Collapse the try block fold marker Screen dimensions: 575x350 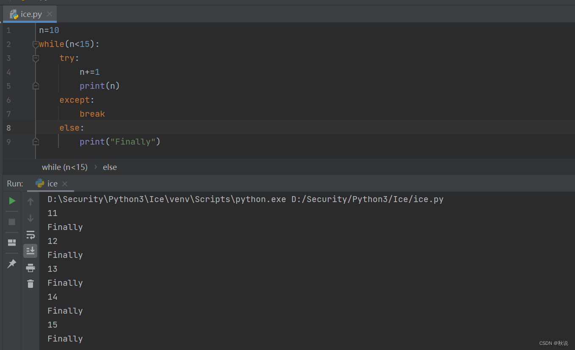tap(36, 58)
